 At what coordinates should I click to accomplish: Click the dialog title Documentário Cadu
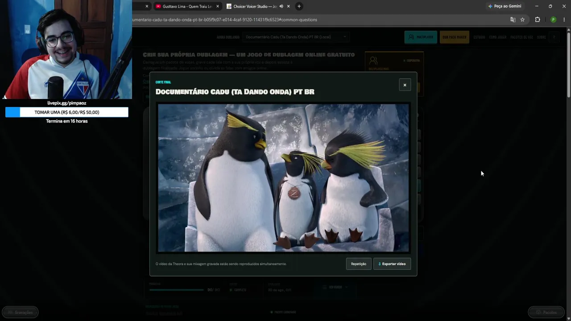(x=235, y=92)
